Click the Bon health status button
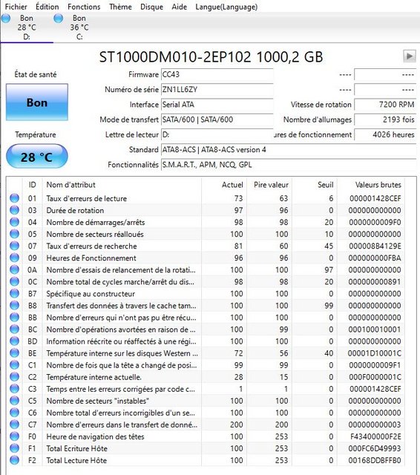420x475 pixels. pyautogui.click(x=37, y=102)
